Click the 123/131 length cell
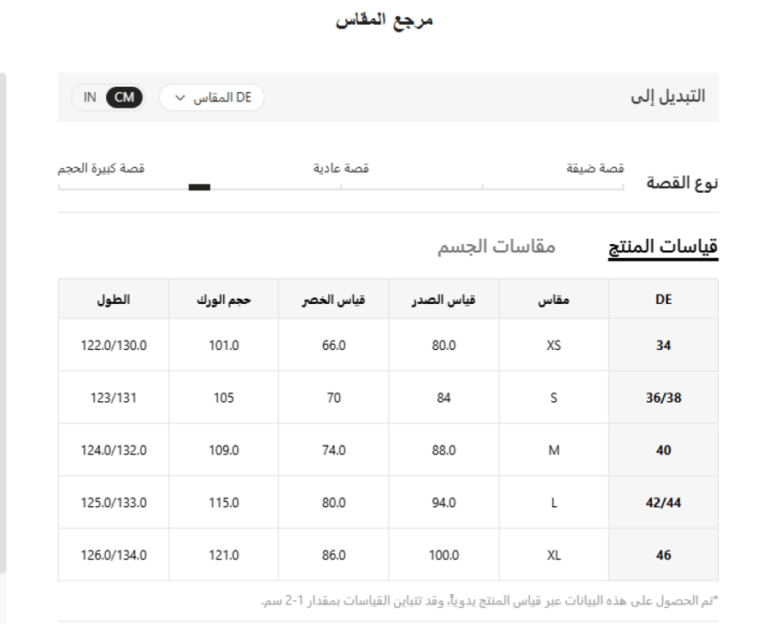Viewport: 769px width, 624px height. click(x=114, y=398)
